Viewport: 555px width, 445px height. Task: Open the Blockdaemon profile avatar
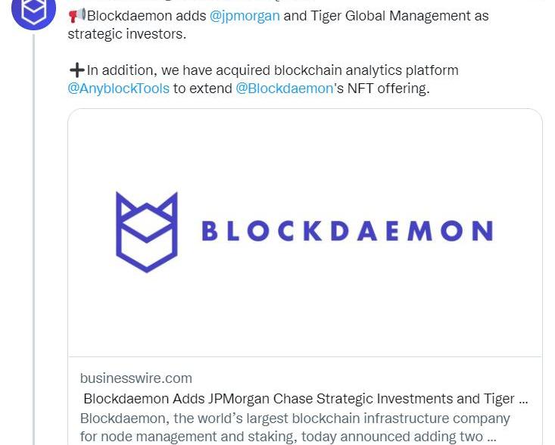click(x=34, y=11)
